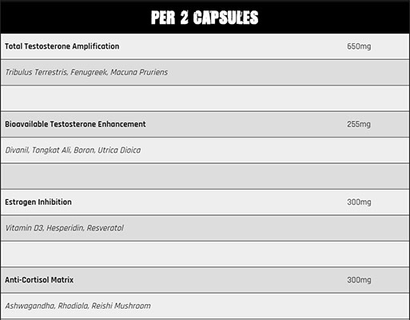410x320 pixels.
Task: Click the PER 2 CAPSULES header
Action: (205, 18)
